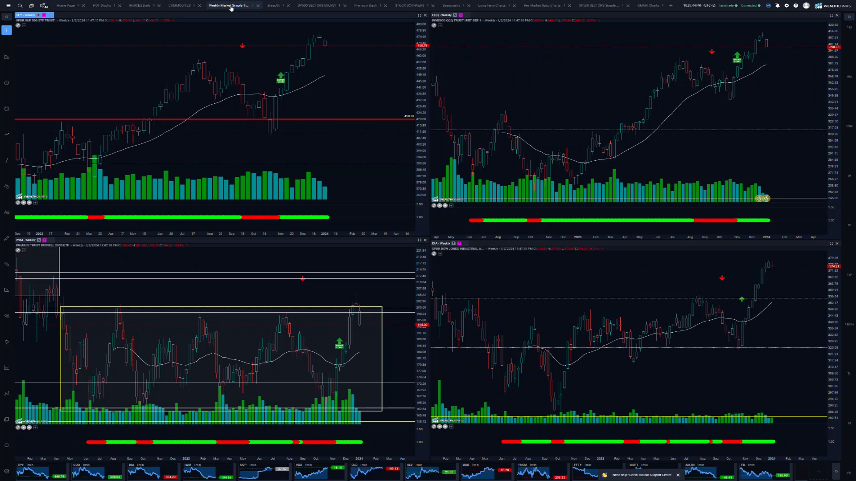Open the calendar icon in left sidebar
The width and height of the screenshot is (856, 481).
tap(6, 109)
